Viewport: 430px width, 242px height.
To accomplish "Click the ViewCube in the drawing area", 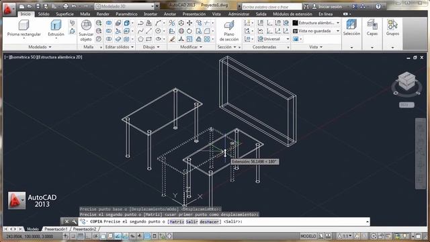I will point(406,82).
